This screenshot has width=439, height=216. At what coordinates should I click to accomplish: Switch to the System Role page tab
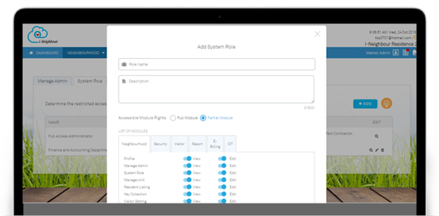pos(89,81)
